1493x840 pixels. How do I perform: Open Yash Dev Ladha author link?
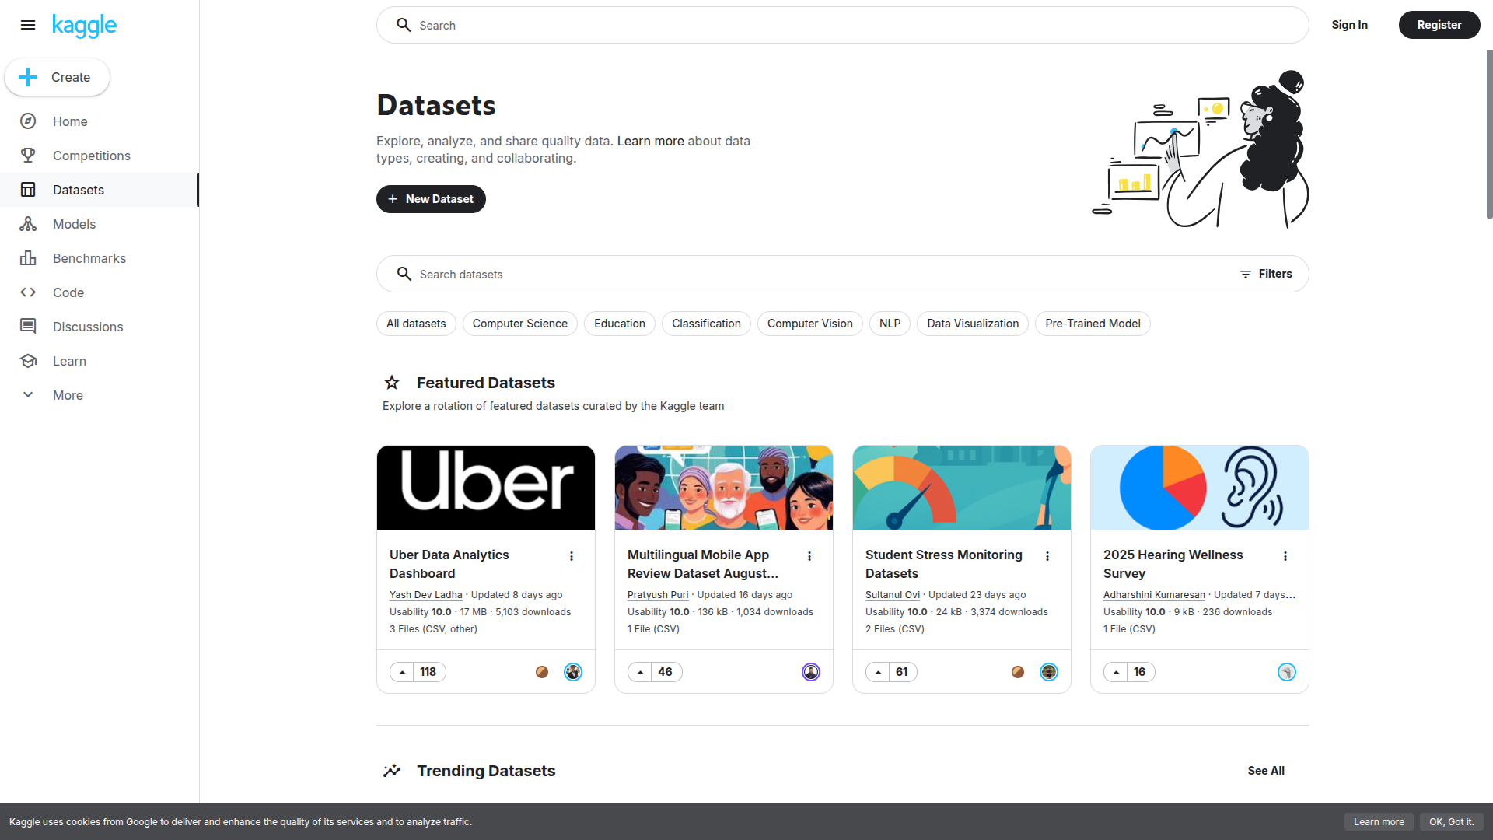pos(425,595)
